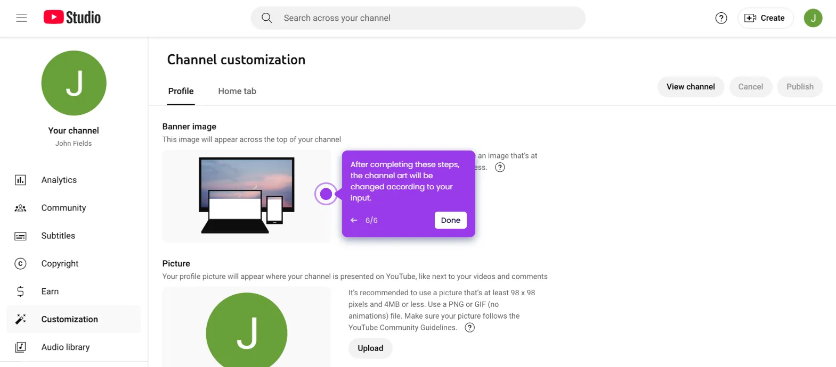
Task: Click the Audio library music icon
Action: pyautogui.click(x=20, y=347)
